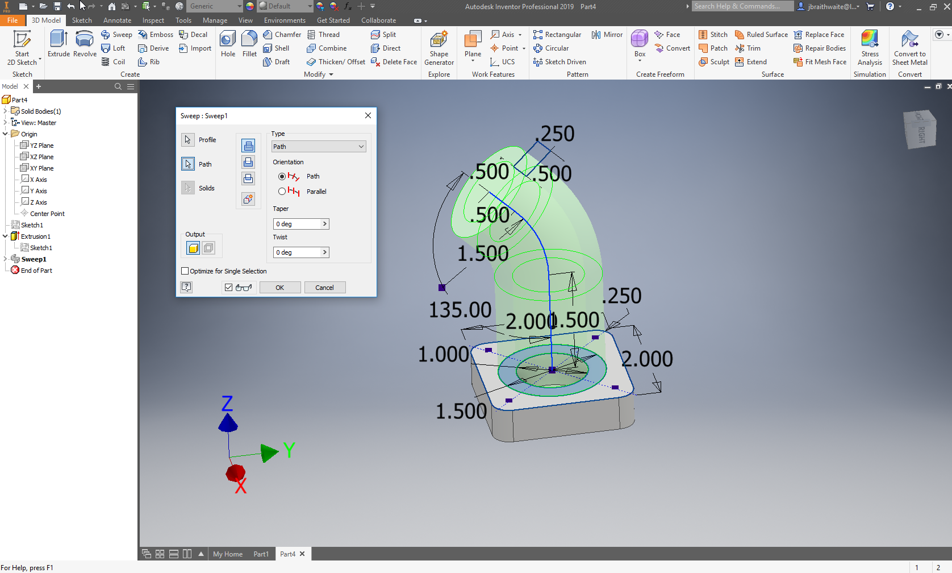Select the Surface output button
This screenshot has width=952, height=573.
coord(208,248)
